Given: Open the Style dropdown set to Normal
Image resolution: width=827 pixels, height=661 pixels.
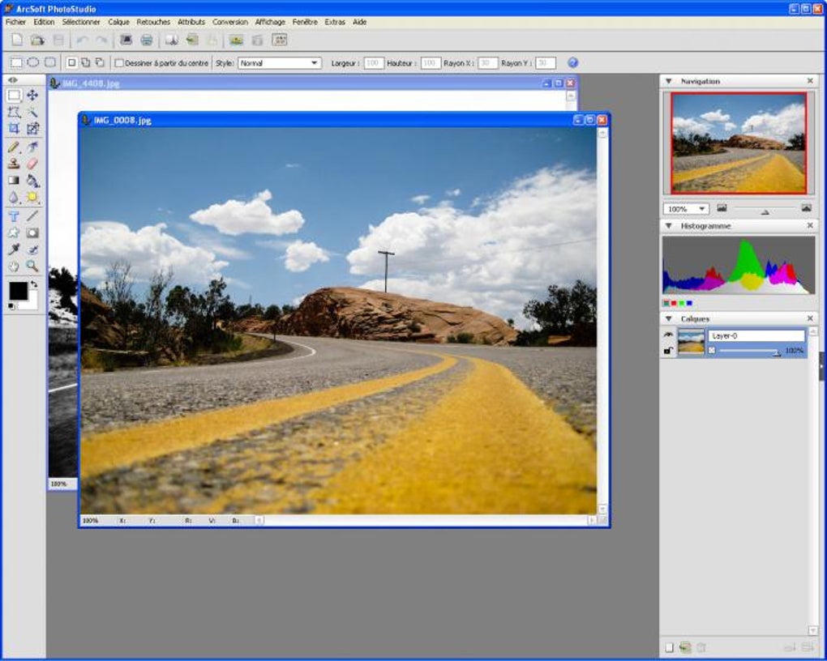Looking at the screenshot, I should [279, 63].
